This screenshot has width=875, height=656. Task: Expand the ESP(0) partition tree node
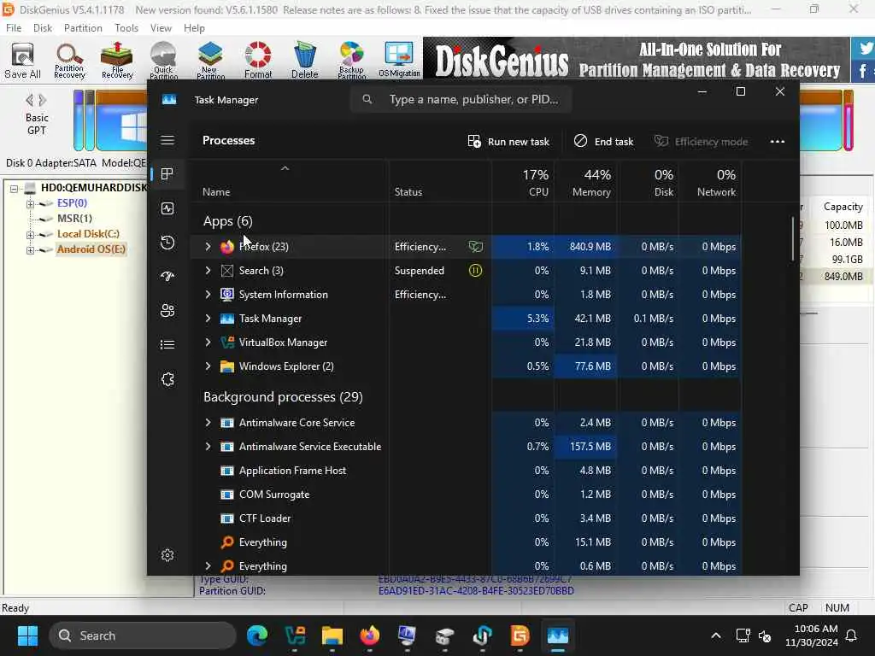click(x=30, y=203)
